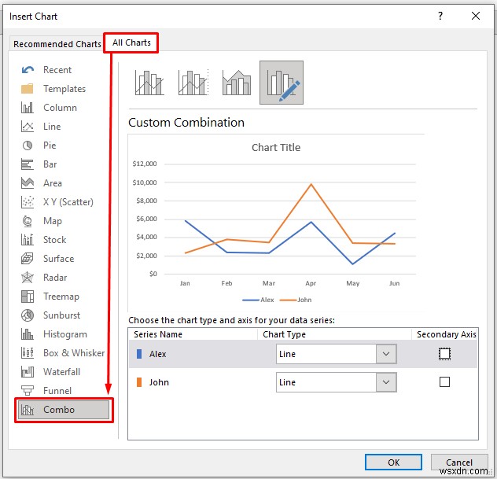
Task: Click the Chart Type column header
Action: click(285, 334)
